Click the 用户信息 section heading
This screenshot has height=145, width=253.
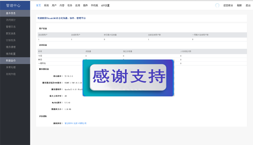[x=43, y=28]
